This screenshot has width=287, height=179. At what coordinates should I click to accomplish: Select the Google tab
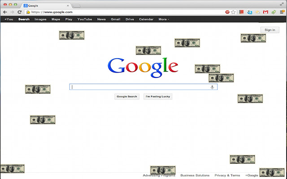click(46, 6)
